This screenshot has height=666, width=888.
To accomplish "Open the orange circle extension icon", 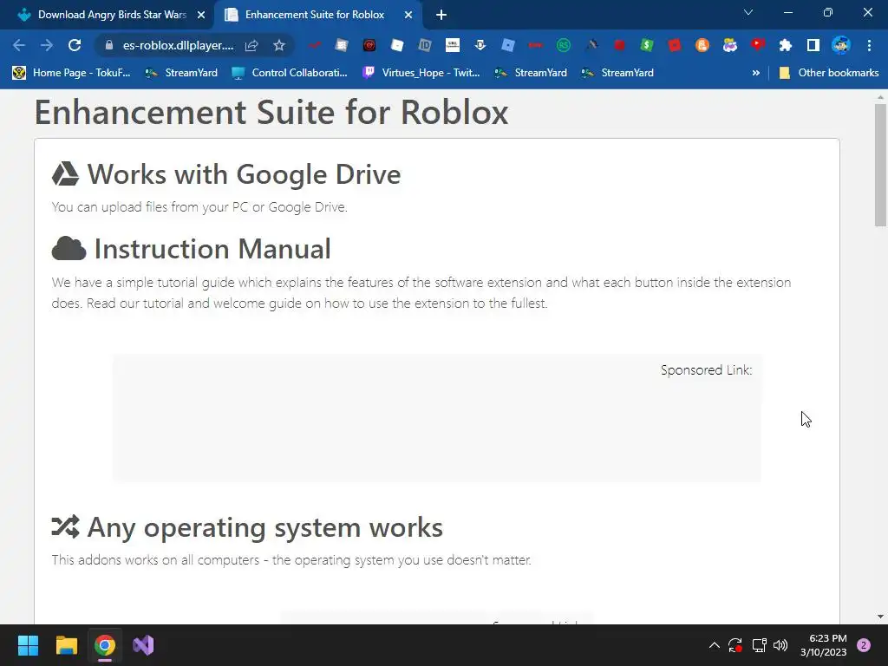I will [702, 45].
